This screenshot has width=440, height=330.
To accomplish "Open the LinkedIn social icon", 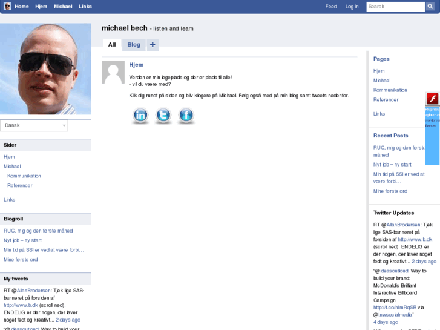I will tap(140, 115).
